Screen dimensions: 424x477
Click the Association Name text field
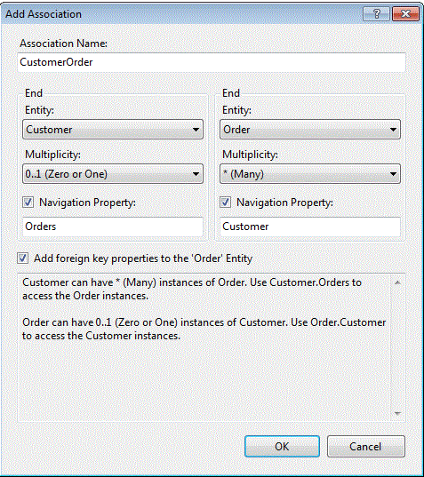click(x=212, y=62)
